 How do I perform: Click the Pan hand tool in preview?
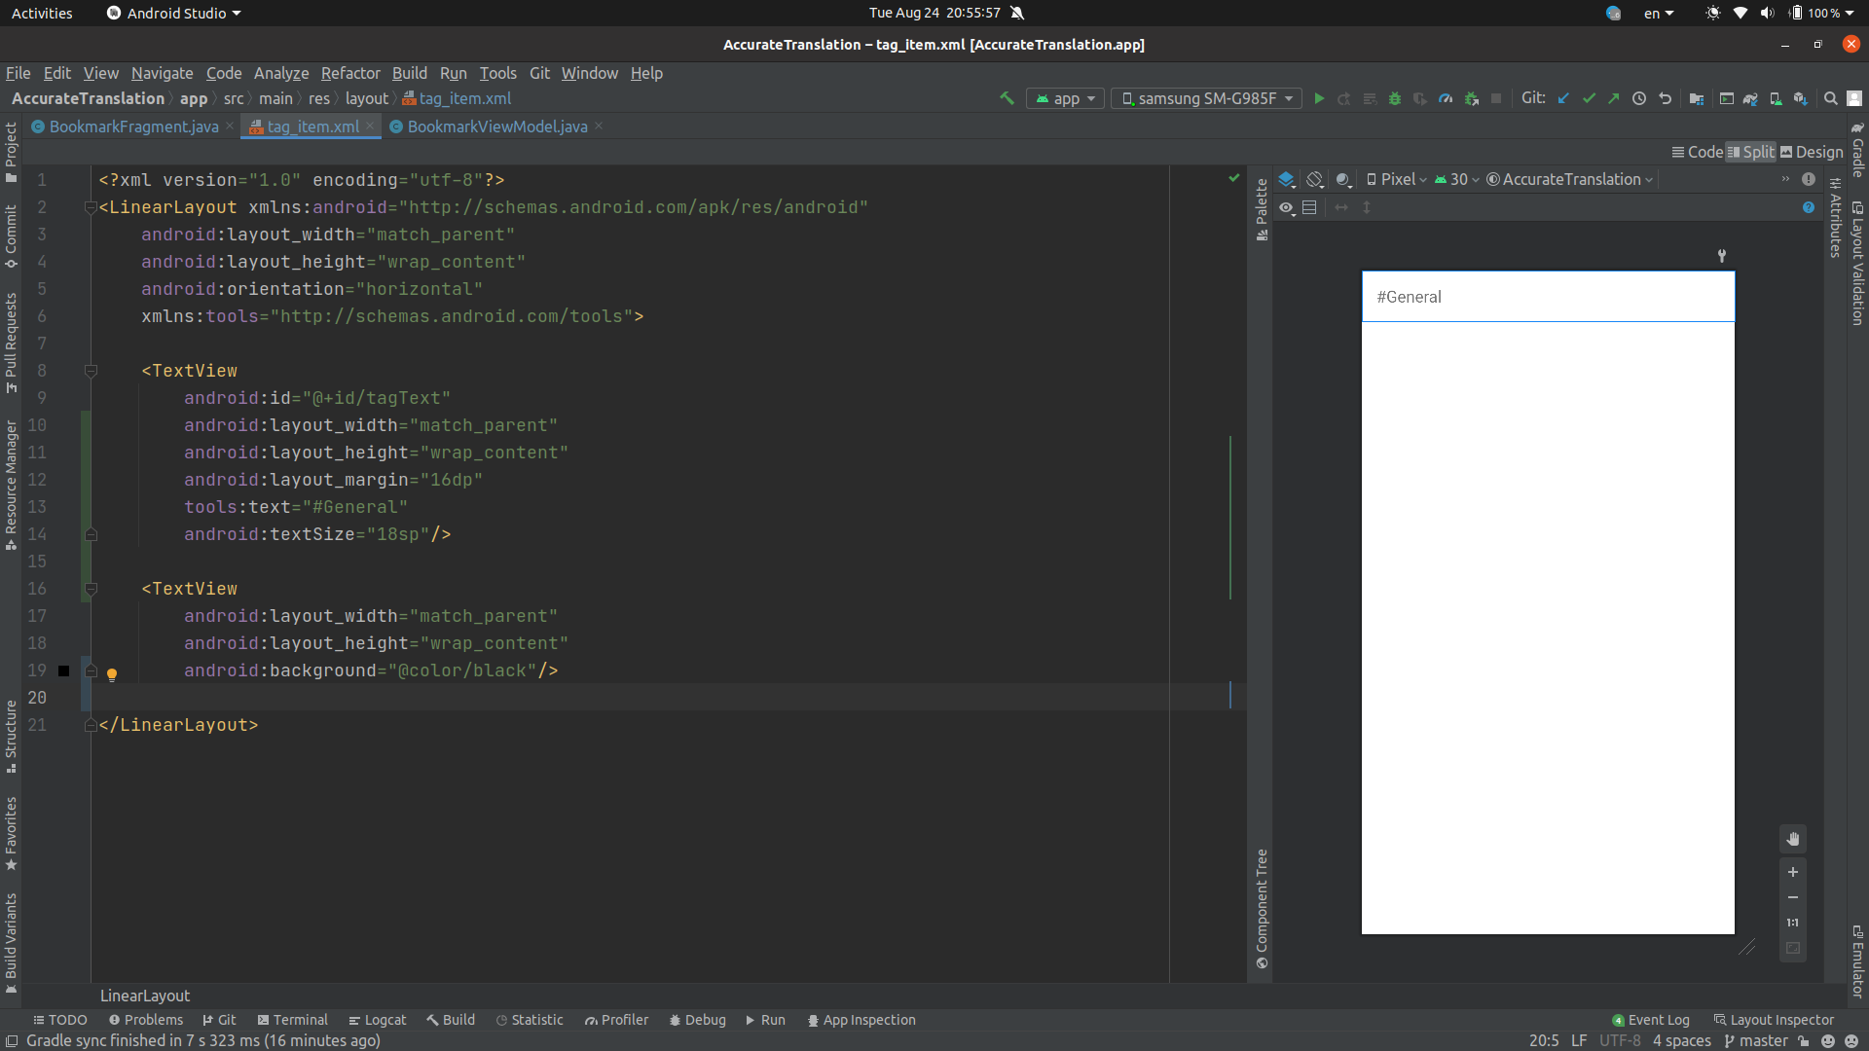1793,839
